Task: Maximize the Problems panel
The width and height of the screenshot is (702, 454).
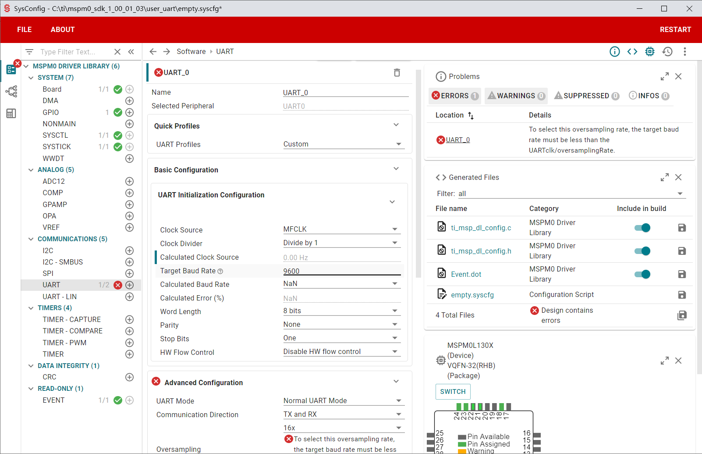Action: coord(665,76)
